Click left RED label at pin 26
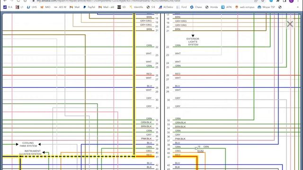This screenshot has height=170, width=303. point(149,74)
